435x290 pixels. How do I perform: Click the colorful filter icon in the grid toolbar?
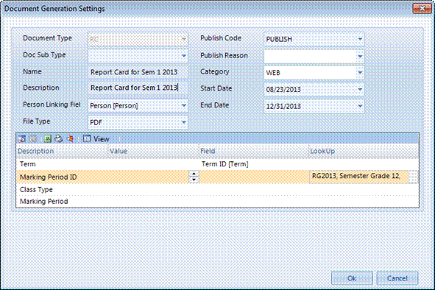[70, 139]
